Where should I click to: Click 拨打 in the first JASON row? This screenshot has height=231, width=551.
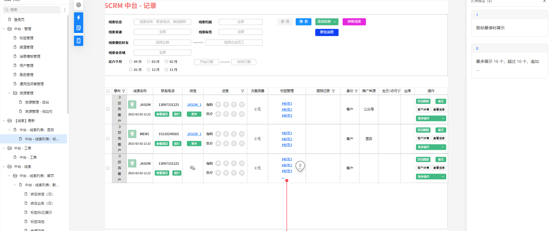177,114
